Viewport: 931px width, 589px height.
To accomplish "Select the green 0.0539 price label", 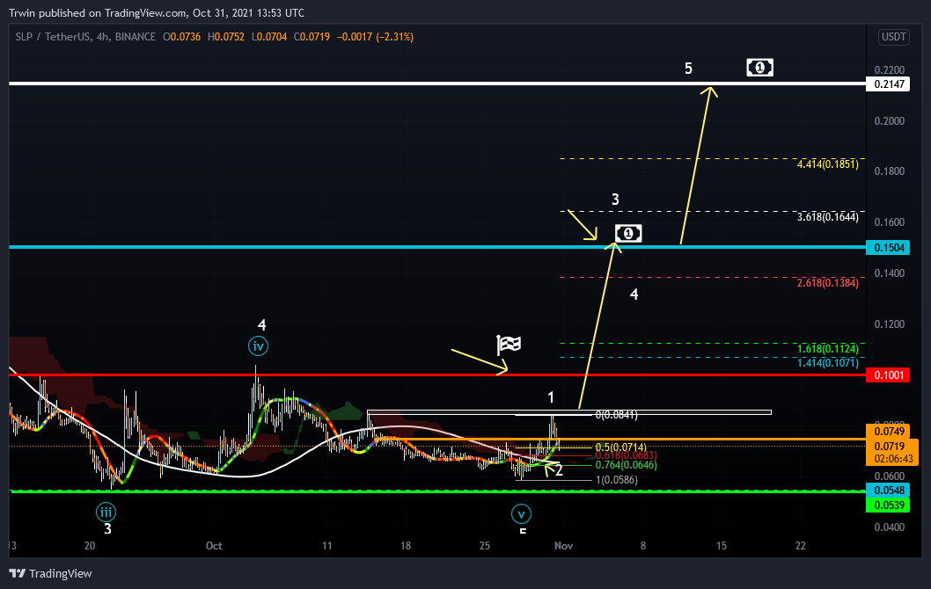I will click(x=888, y=505).
